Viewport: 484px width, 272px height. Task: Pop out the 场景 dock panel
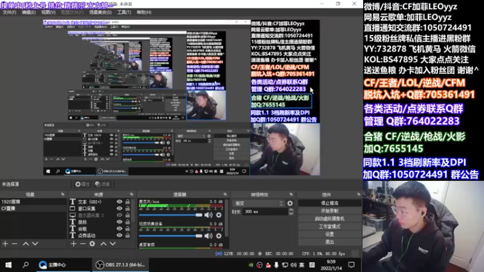63,194
